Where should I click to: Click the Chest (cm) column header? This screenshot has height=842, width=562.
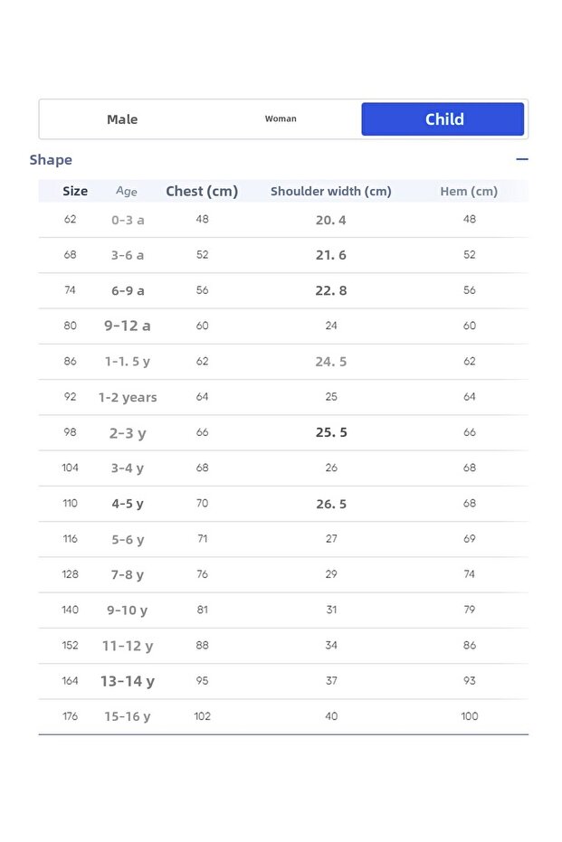tap(202, 191)
